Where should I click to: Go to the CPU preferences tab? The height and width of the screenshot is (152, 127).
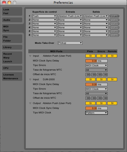point(12,68)
